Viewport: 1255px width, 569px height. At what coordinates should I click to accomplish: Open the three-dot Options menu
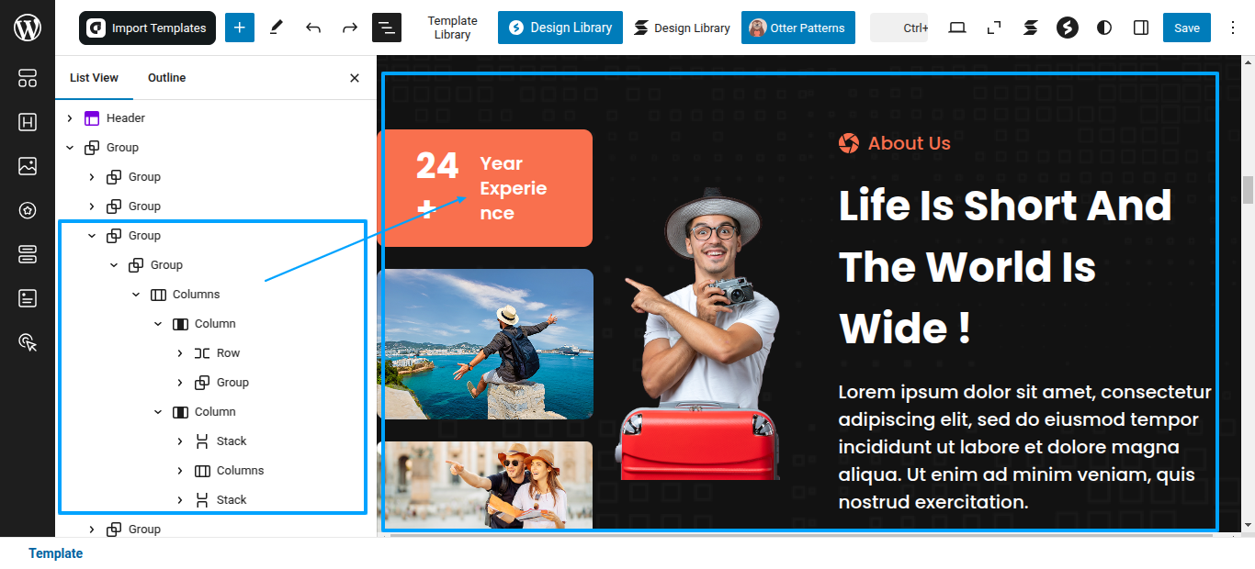pos(1233,28)
